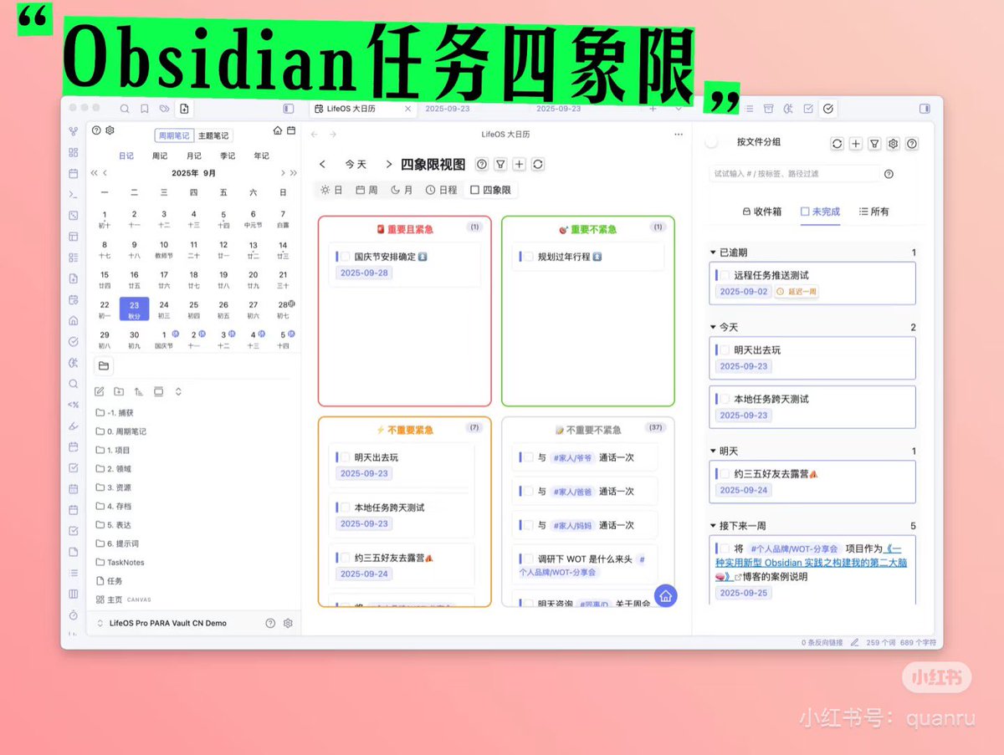
Task: Open filter icon in right task panel
Action: tap(874, 144)
